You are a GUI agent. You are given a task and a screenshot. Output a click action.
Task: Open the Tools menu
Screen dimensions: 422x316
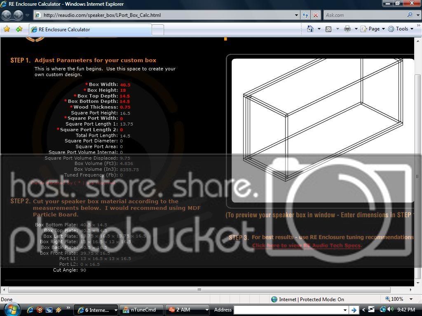[x=401, y=29]
